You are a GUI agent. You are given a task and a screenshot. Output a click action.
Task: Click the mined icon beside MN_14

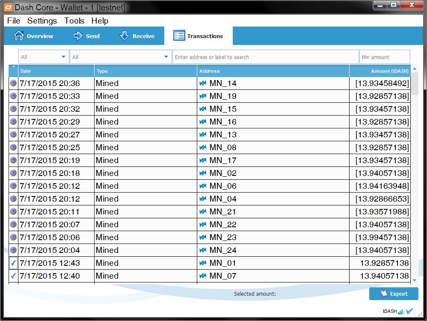coord(203,83)
